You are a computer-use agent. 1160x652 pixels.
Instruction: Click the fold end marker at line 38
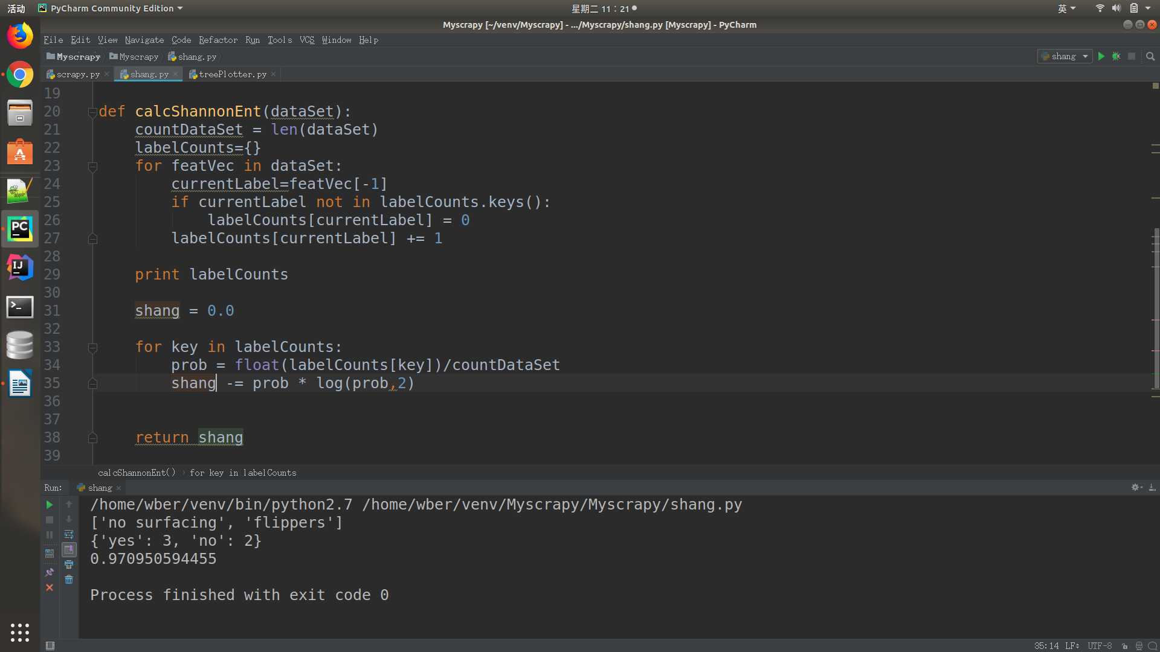[92, 438]
